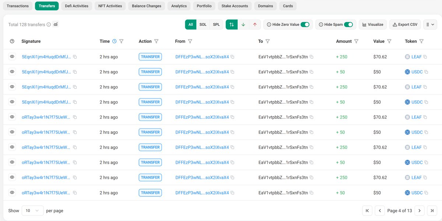Screen dimensions: 442x221
Task: Click the Visualize button
Action: click(x=373, y=25)
